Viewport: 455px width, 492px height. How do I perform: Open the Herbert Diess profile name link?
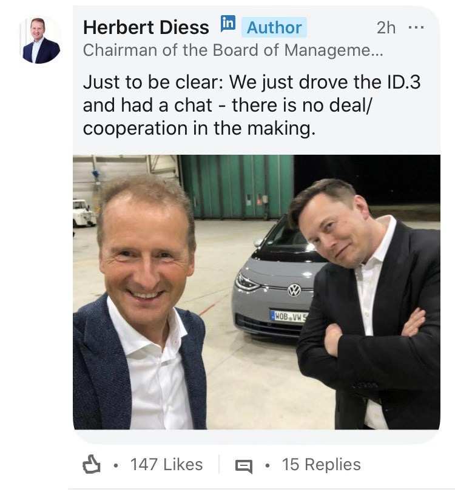click(146, 27)
